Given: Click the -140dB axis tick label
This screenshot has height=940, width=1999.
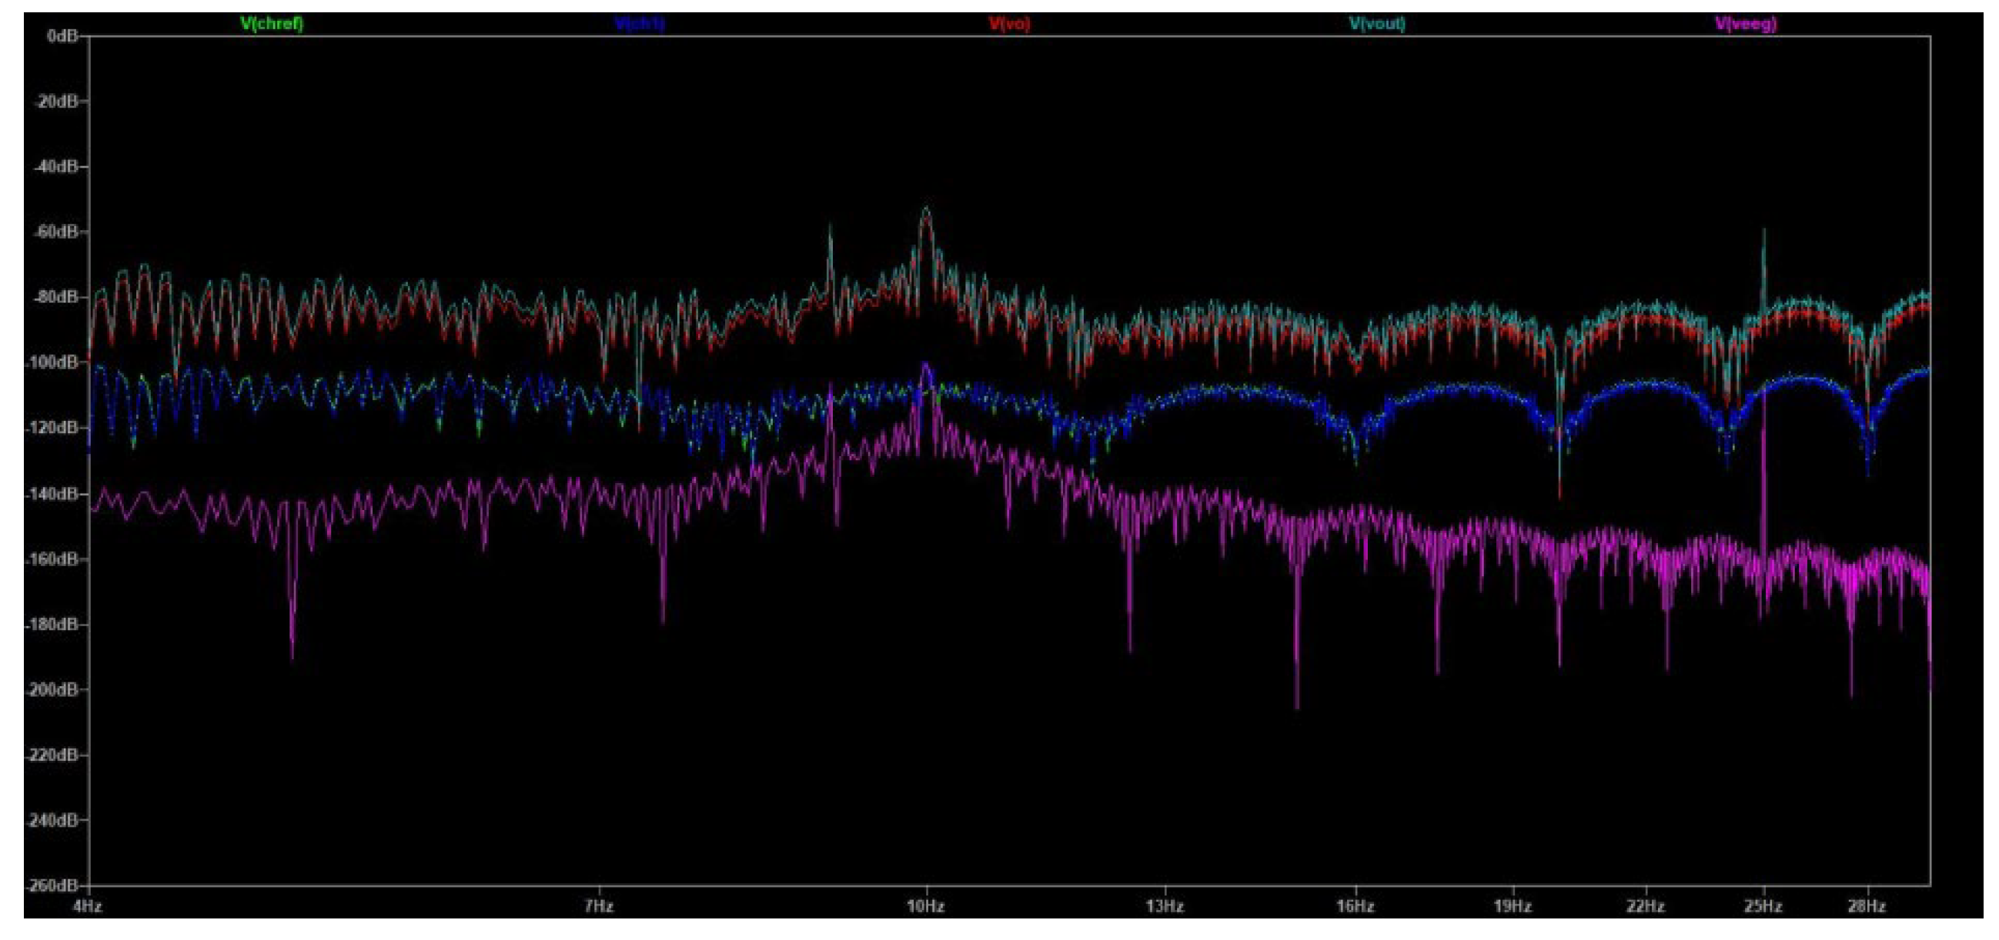Looking at the screenshot, I should coord(55,493).
